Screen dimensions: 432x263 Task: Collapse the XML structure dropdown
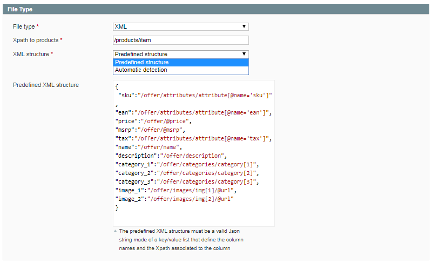(181, 54)
